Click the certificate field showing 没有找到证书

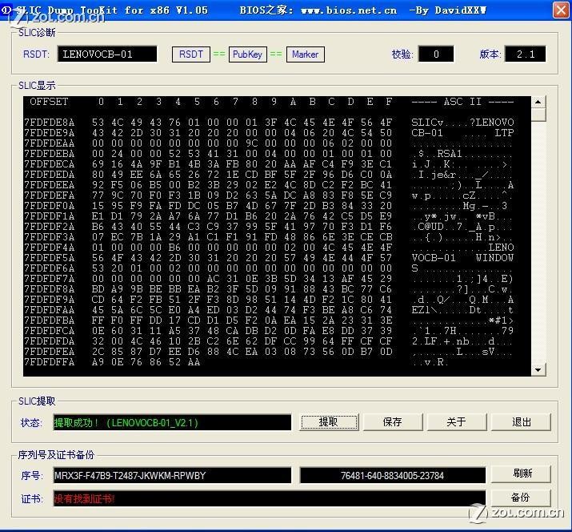(270, 499)
